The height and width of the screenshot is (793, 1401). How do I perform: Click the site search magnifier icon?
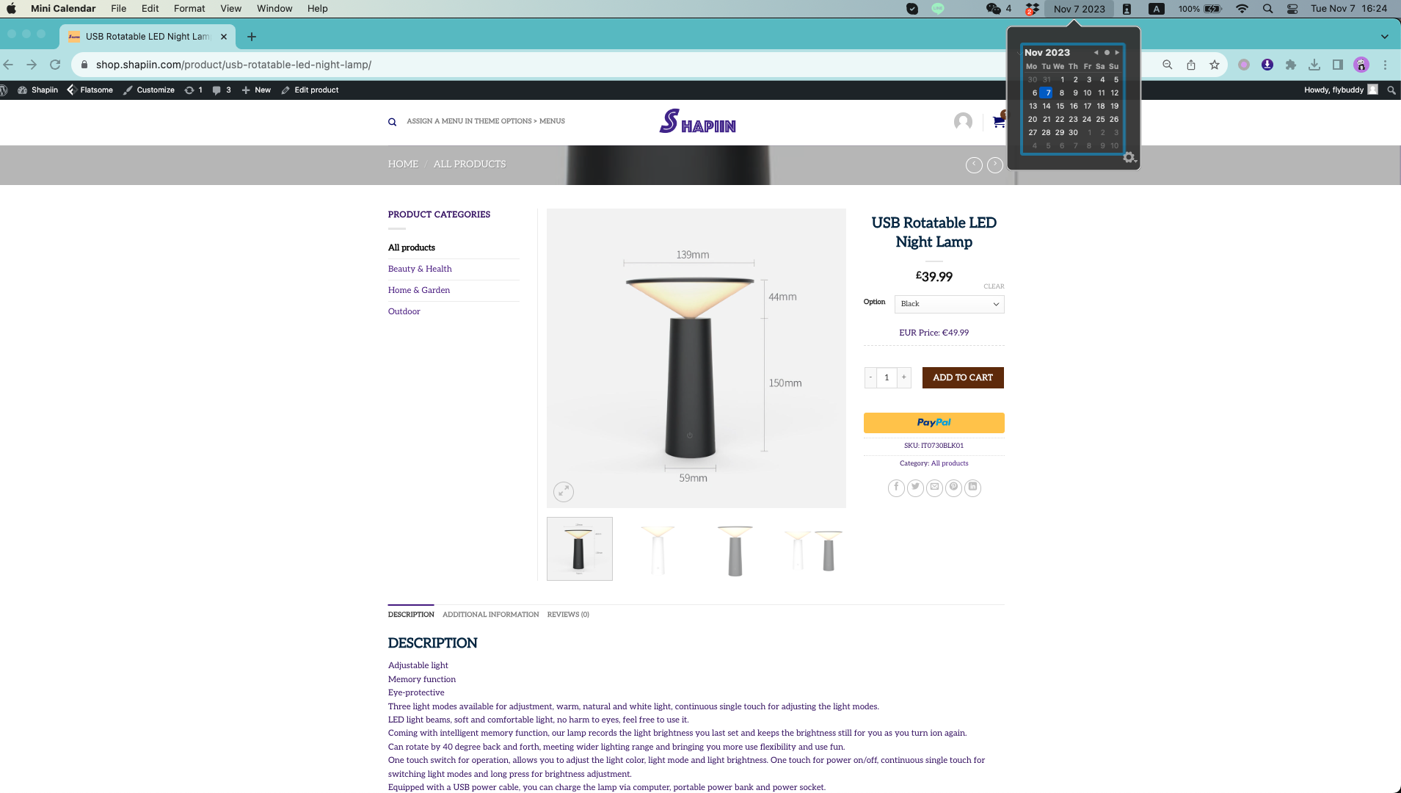point(392,122)
